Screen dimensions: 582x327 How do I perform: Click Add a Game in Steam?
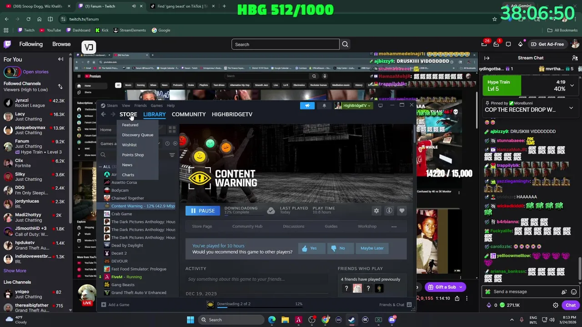115,305
